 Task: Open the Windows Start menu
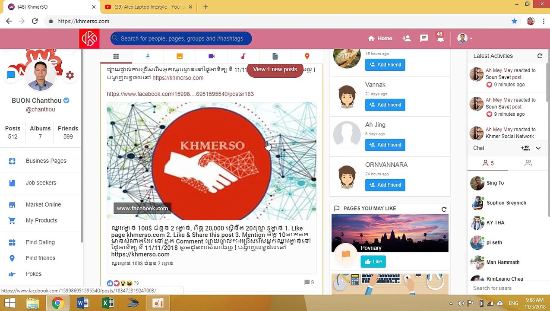(9, 303)
